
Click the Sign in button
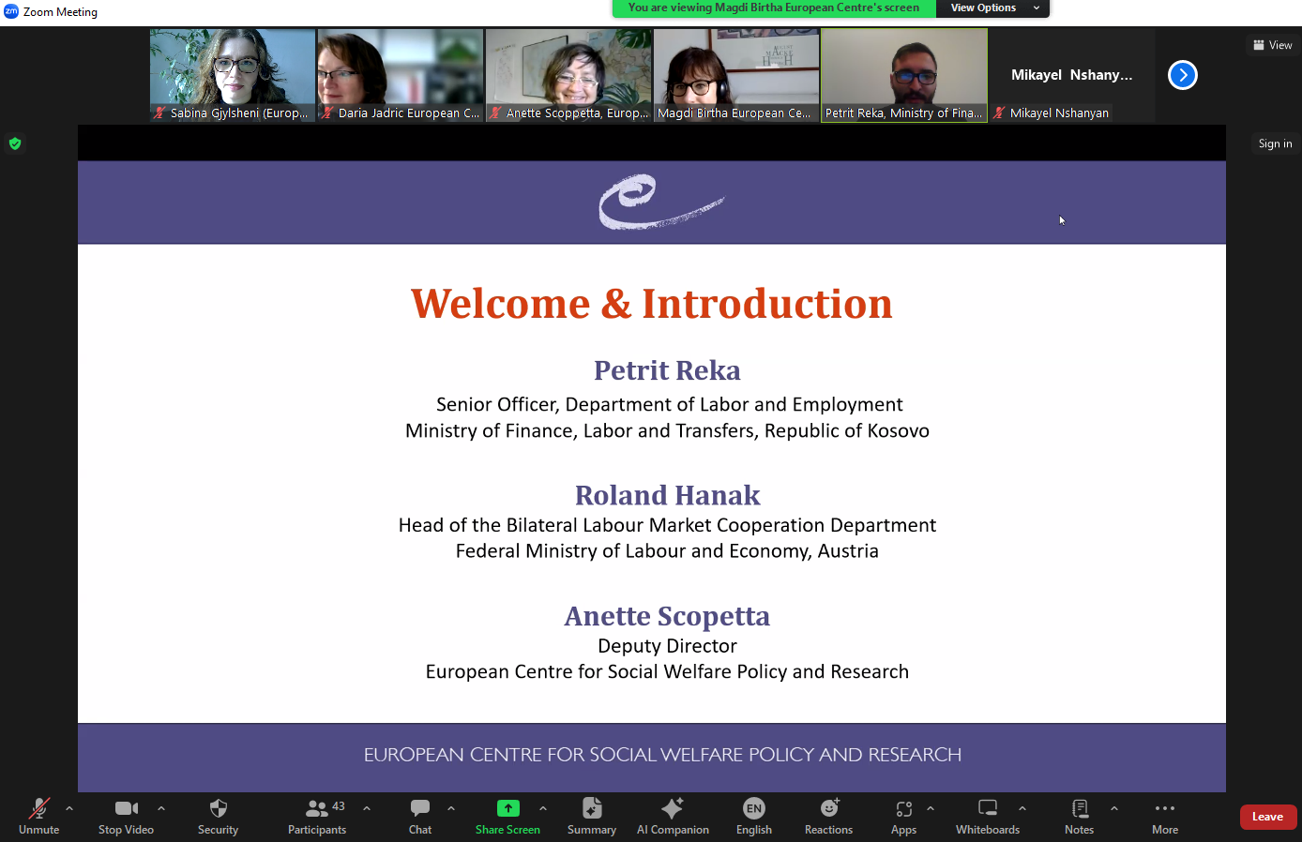(1275, 143)
